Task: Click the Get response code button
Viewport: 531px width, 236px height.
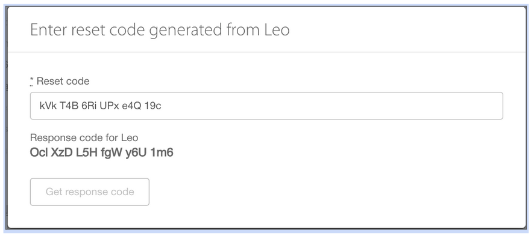Action: (90, 192)
